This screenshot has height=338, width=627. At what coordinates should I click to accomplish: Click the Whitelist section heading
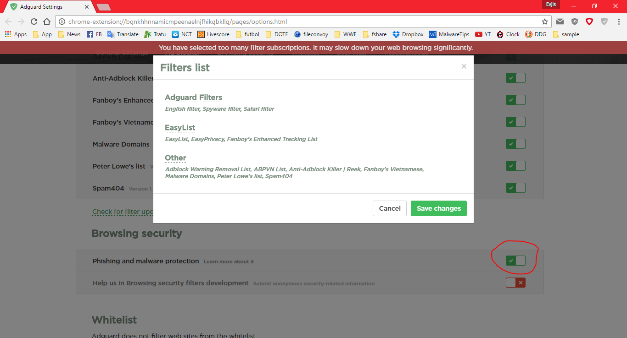(114, 320)
